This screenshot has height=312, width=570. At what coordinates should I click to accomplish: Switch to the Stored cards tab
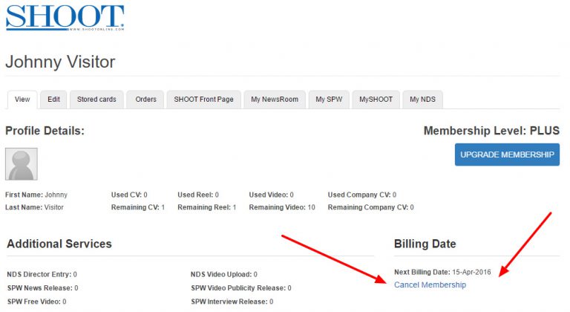96,99
